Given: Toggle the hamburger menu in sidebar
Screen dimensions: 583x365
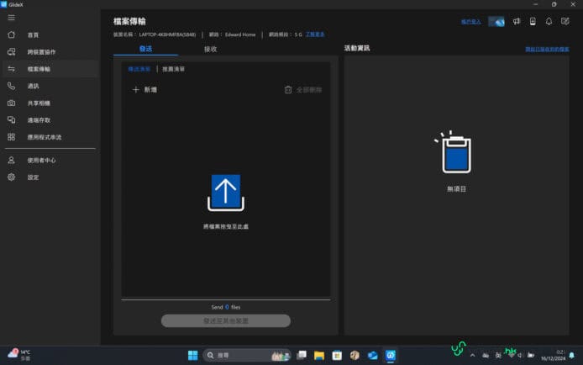Looking at the screenshot, I should tap(11, 18).
